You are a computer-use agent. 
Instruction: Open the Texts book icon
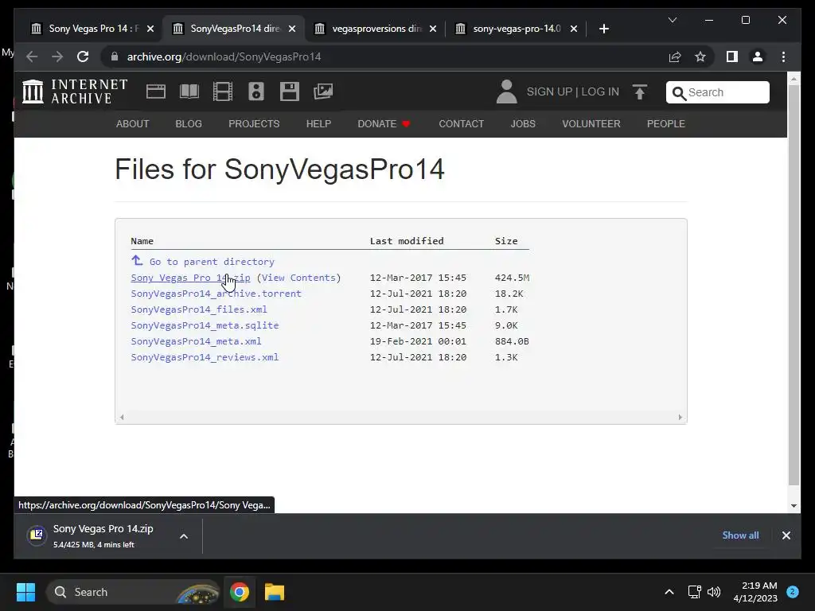coord(189,91)
